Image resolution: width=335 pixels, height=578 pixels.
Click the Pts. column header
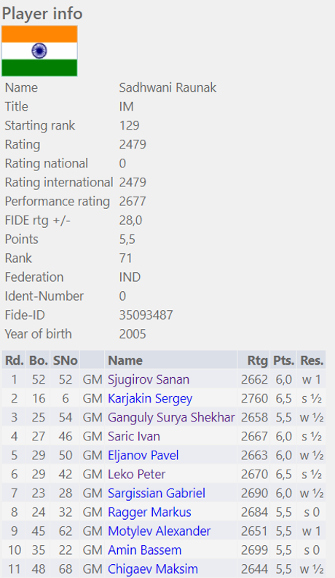pos(283,360)
